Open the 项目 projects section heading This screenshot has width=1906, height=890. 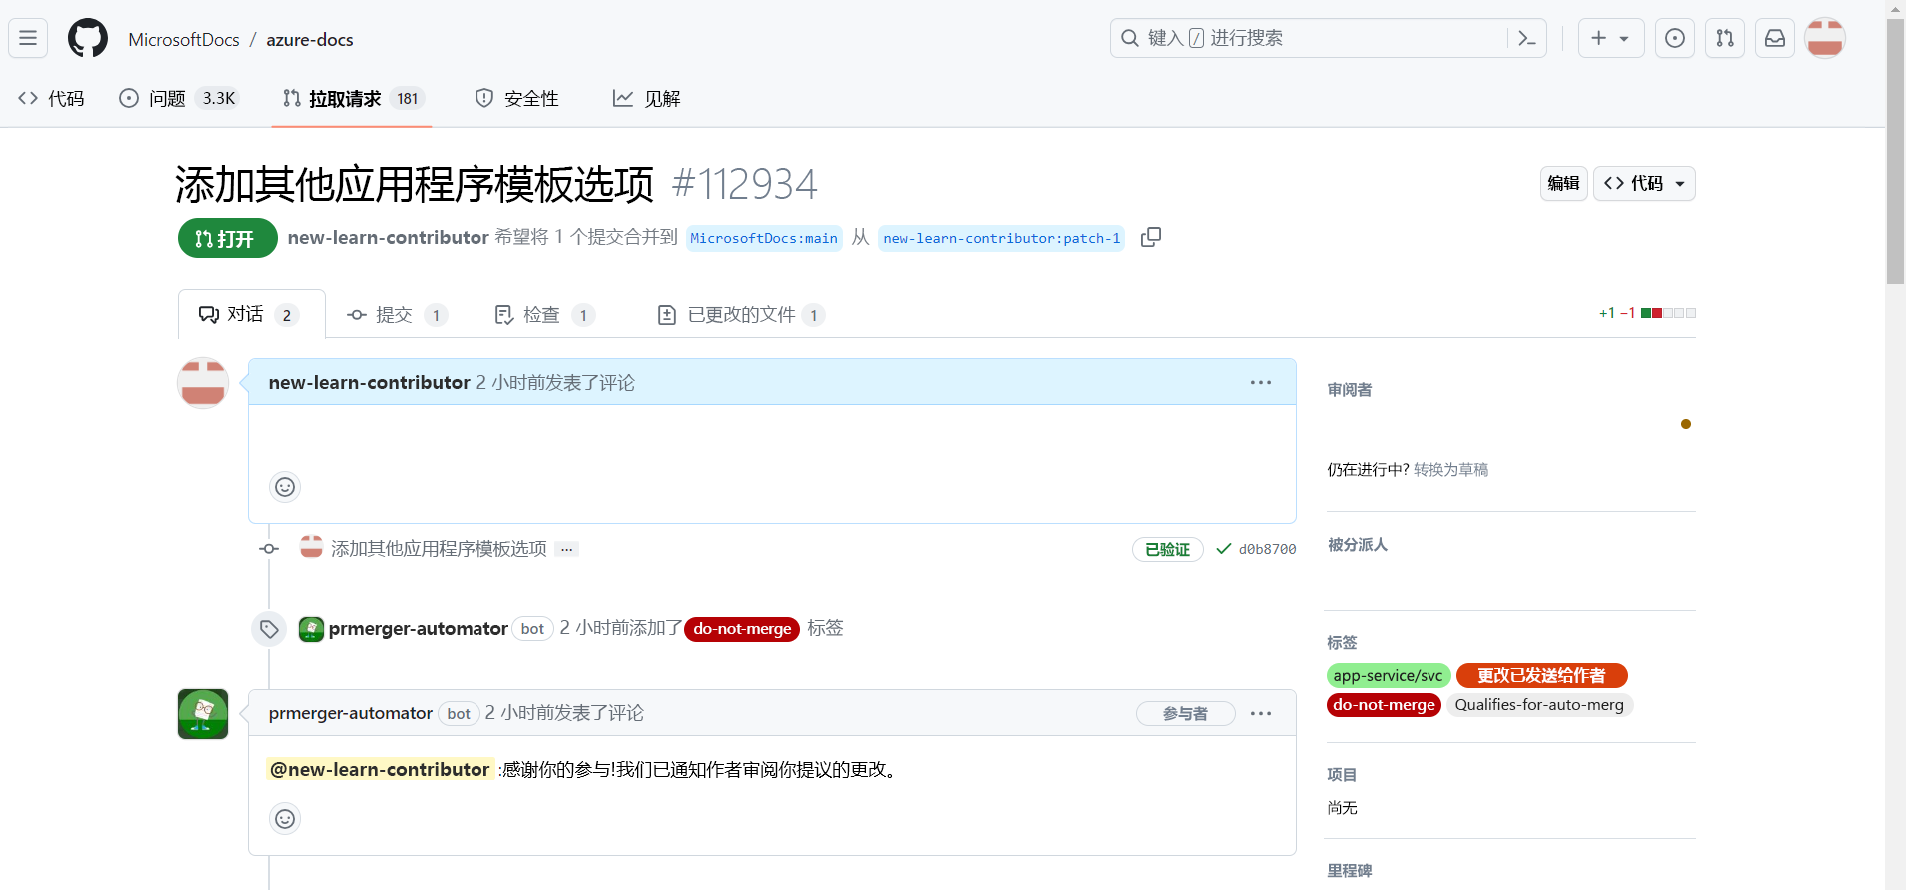coord(1342,775)
